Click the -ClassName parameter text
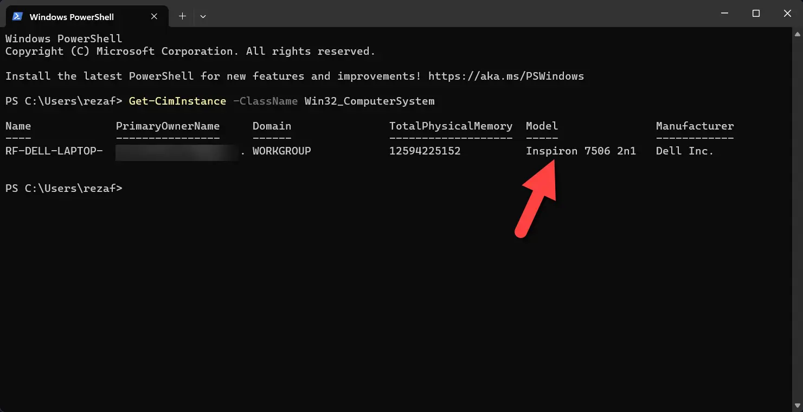 [265, 101]
